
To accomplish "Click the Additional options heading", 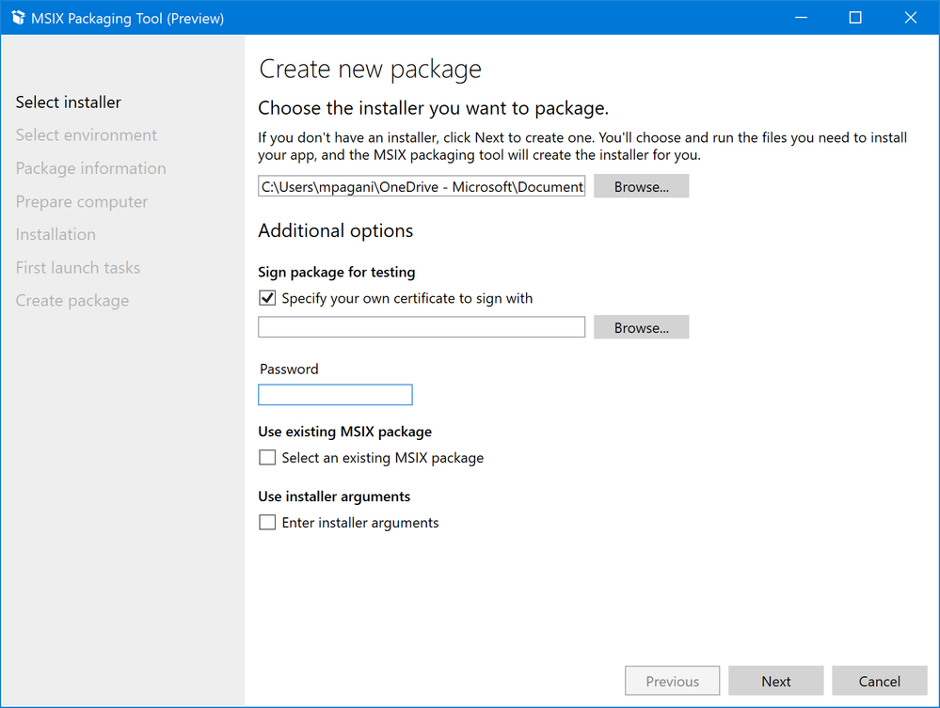I will pos(336,230).
